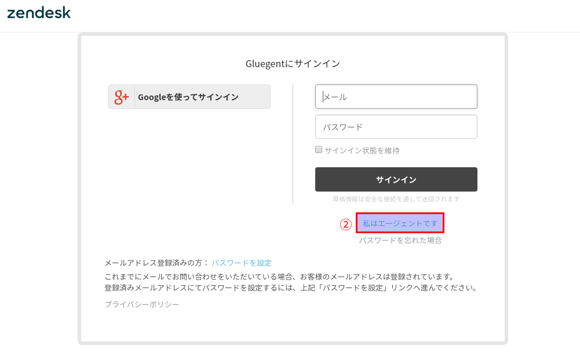
Task: Open the パスワードを設定 link
Action: (242, 263)
